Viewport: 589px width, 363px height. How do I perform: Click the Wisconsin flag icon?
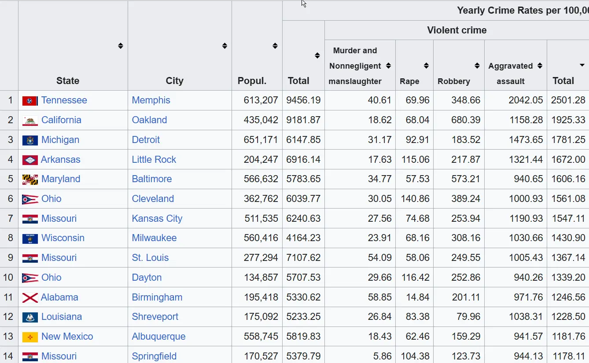30,238
